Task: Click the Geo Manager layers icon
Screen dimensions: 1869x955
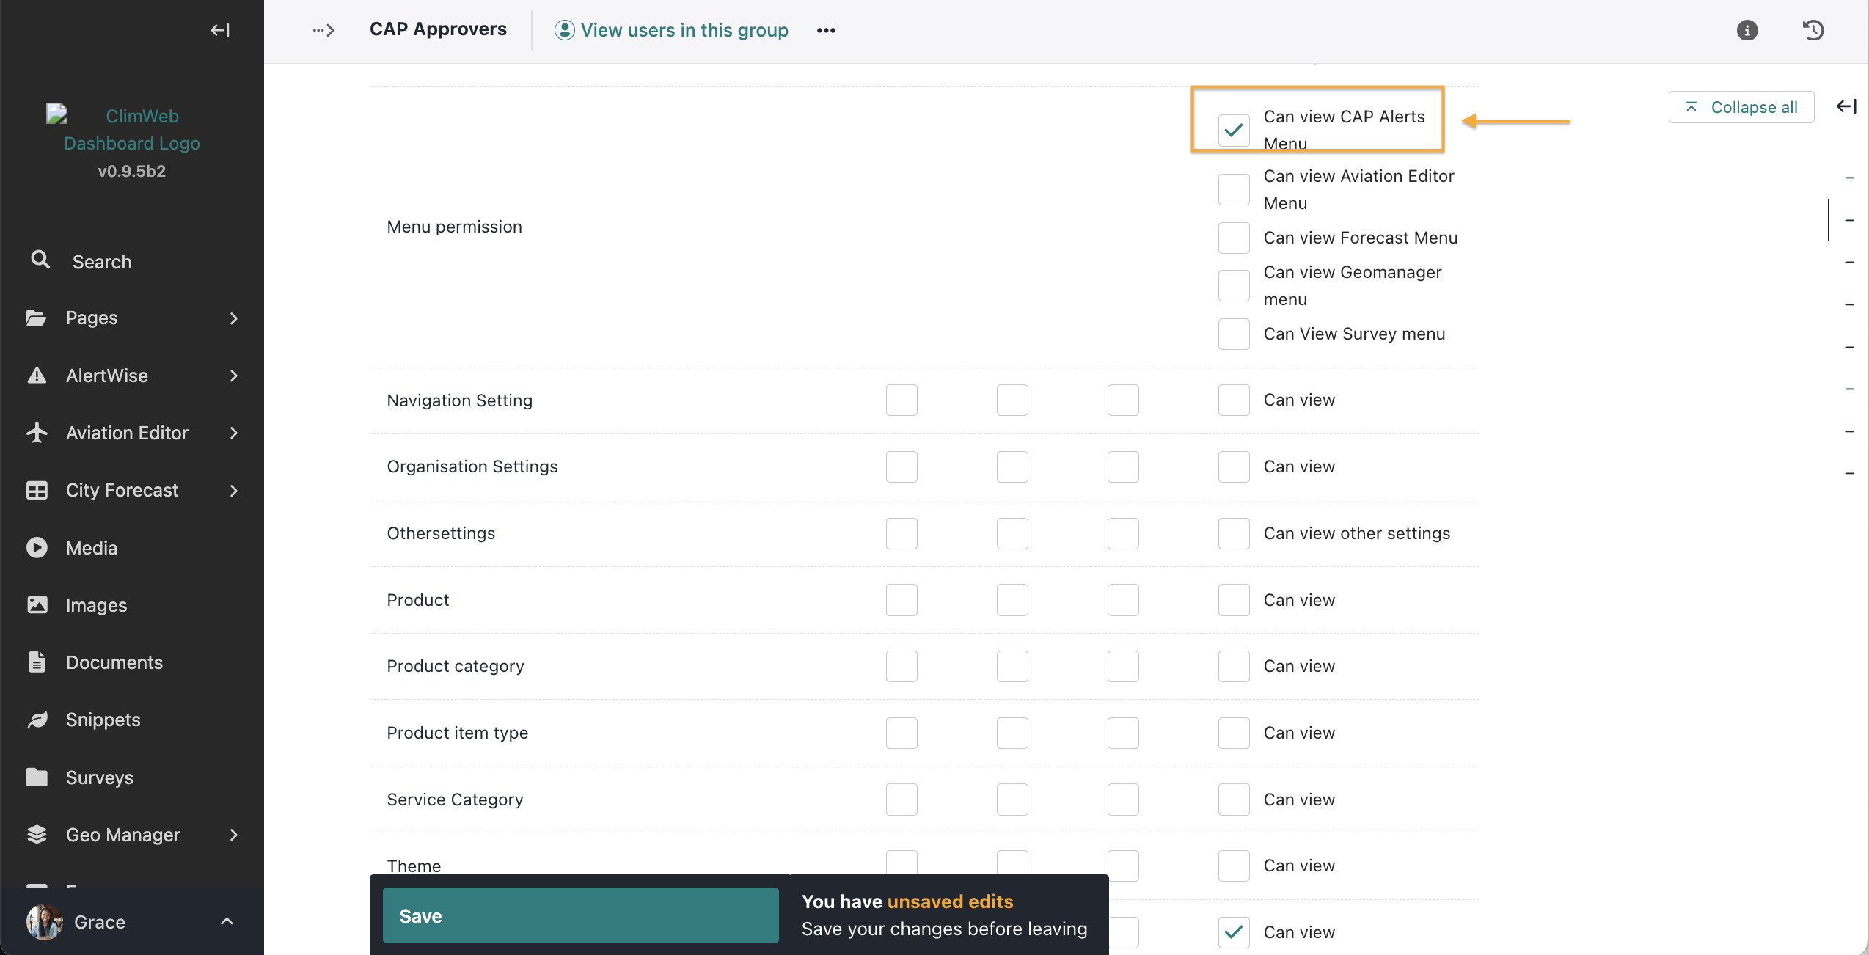Action: click(x=37, y=835)
